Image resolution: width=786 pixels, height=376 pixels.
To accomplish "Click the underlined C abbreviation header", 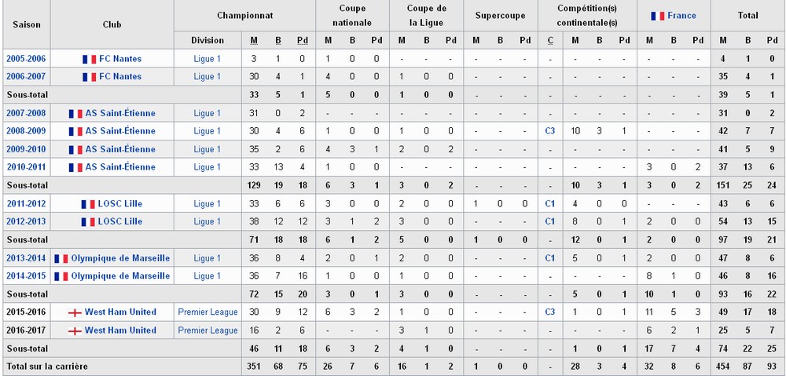I will 550,41.
